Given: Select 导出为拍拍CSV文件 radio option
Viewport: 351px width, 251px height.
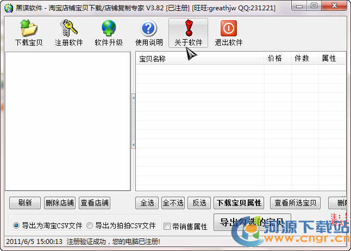Looking at the screenshot, I should pyautogui.click(x=121, y=225).
